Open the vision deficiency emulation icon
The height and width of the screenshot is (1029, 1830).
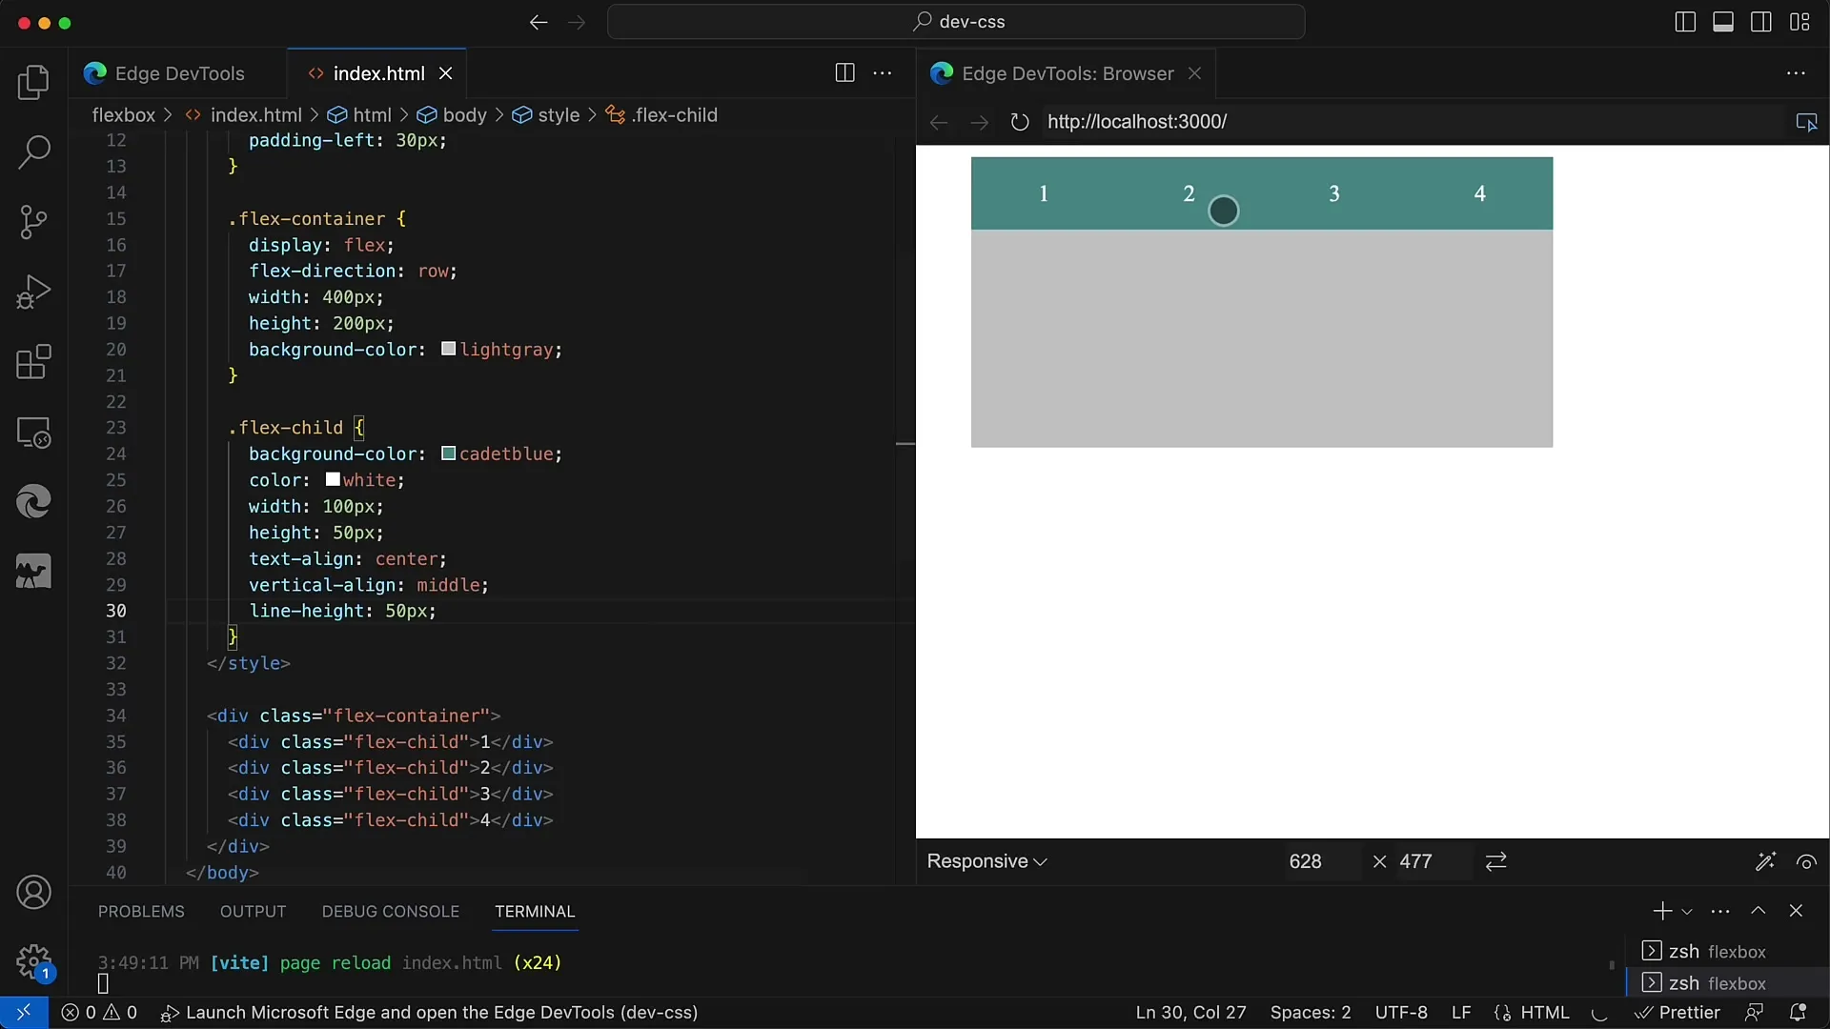pyautogui.click(x=1806, y=861)
